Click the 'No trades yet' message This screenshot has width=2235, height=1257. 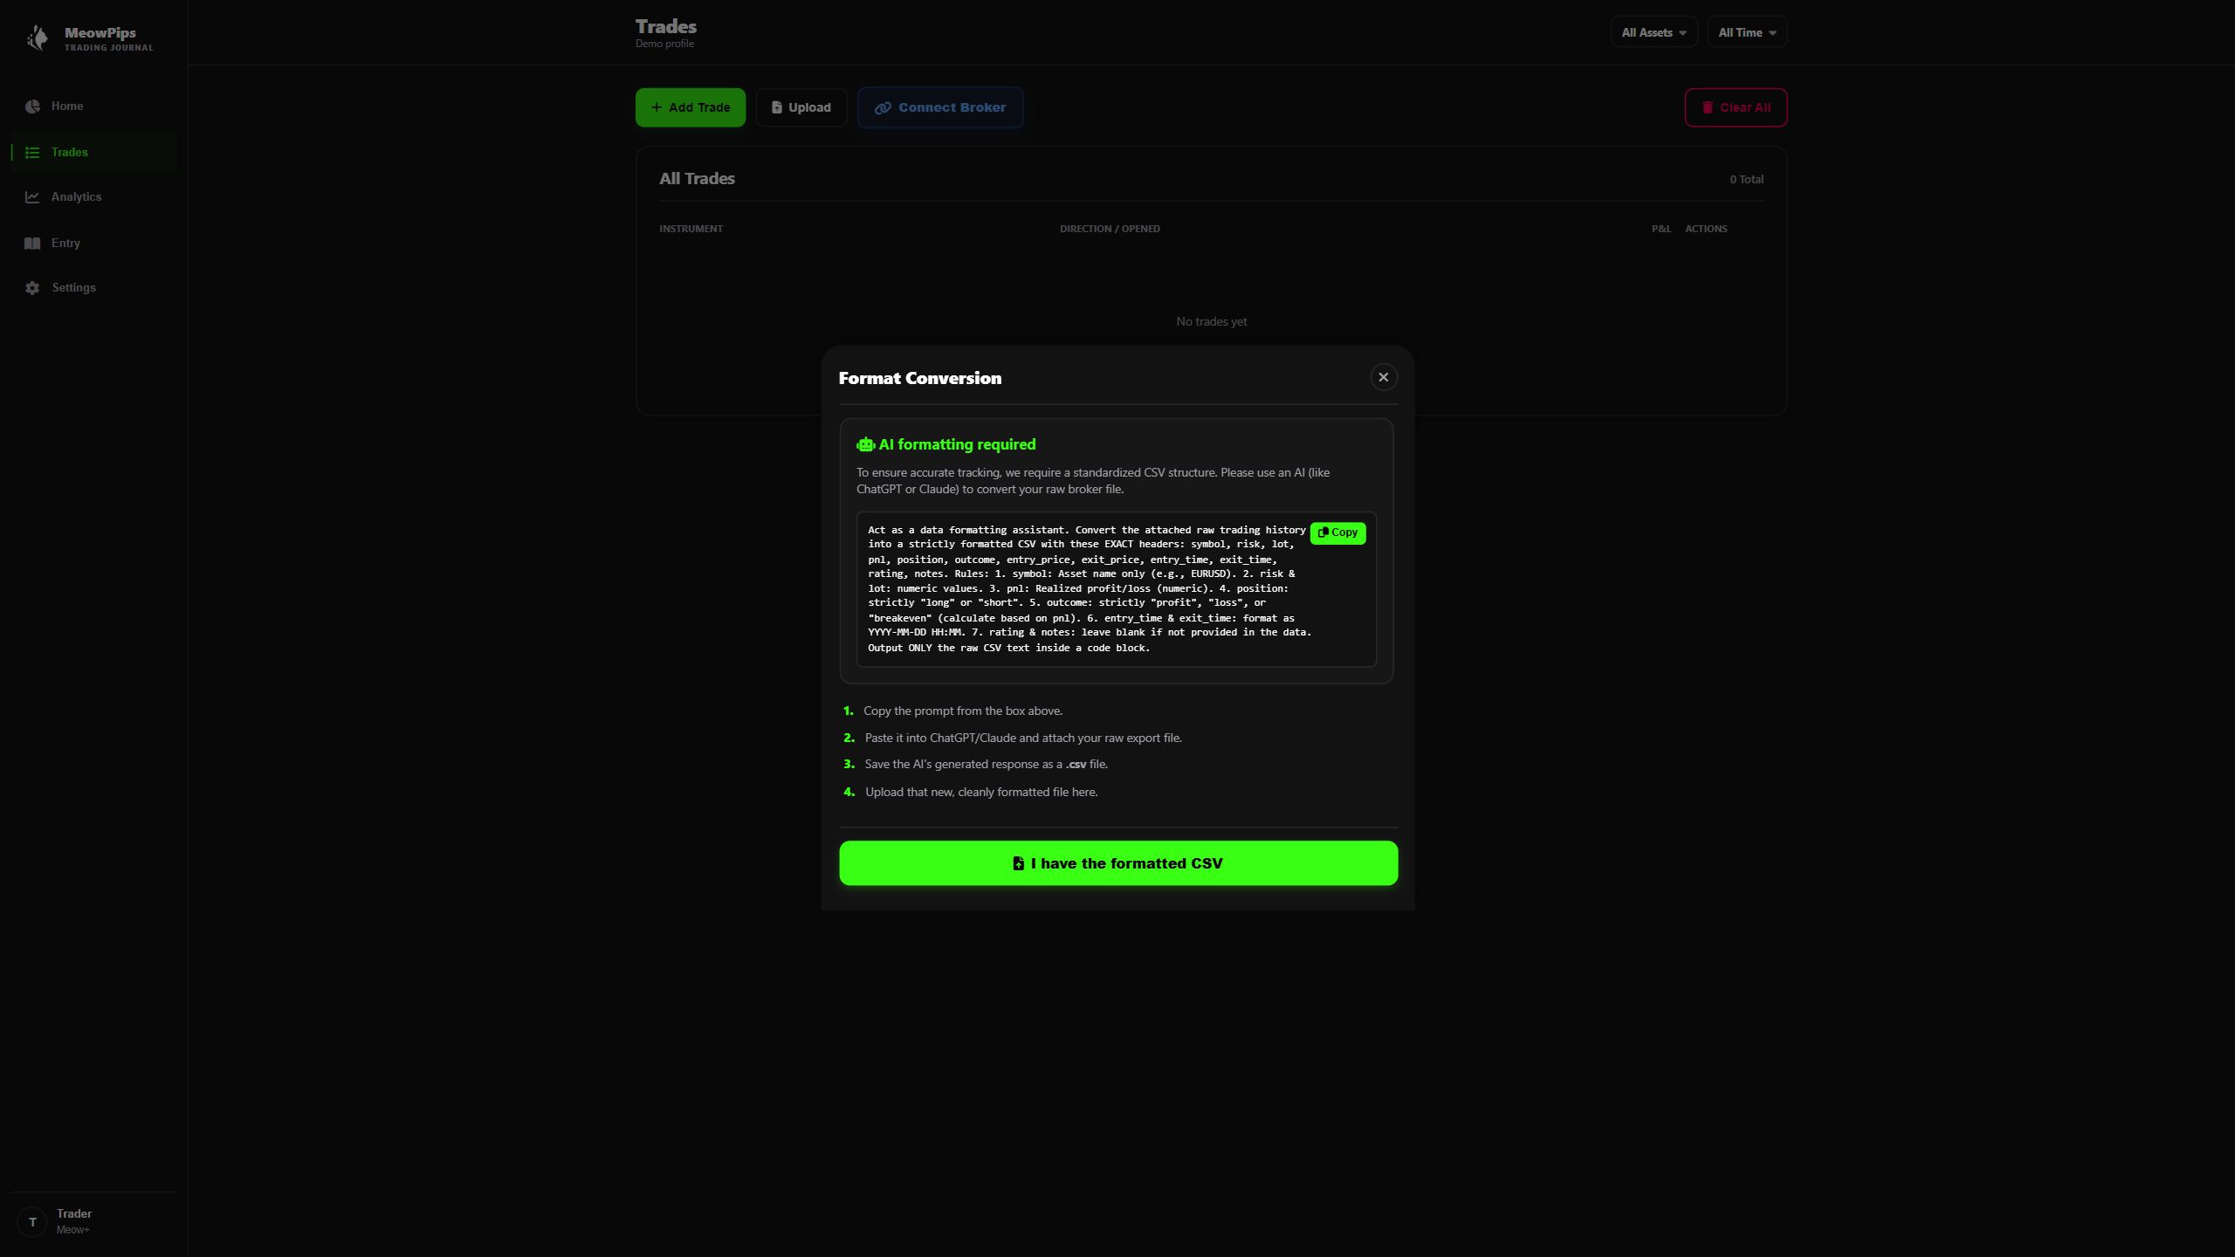tap(1211, 322)
